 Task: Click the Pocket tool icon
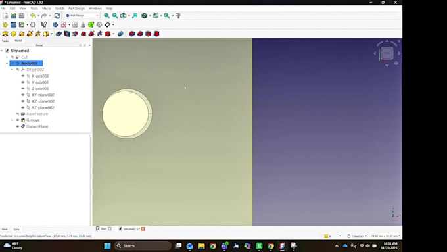pos(59,34)
